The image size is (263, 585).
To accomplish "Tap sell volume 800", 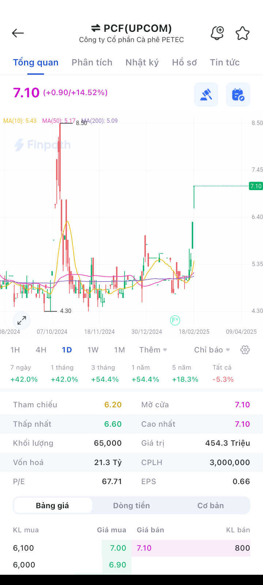I will pos(243,548).
